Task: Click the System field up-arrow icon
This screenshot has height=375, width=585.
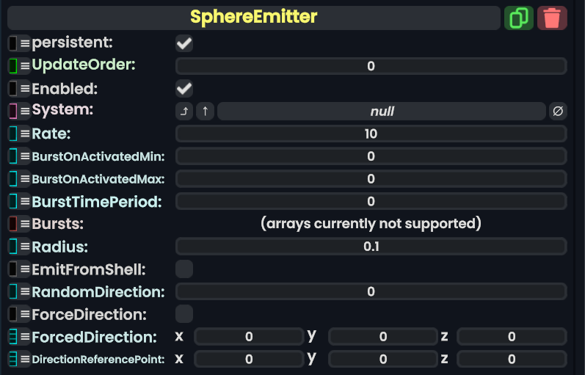Action: 206,112
